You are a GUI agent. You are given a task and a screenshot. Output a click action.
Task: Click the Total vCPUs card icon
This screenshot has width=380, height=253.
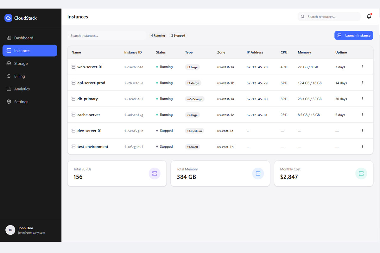(155, 173)
